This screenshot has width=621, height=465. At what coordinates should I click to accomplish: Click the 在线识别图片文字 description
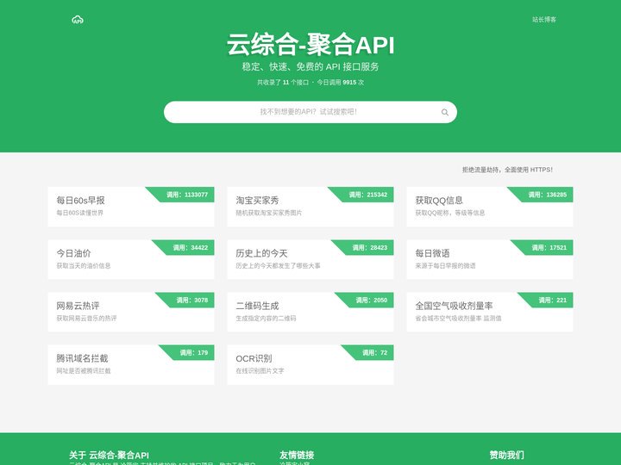(x=260, y=371)
